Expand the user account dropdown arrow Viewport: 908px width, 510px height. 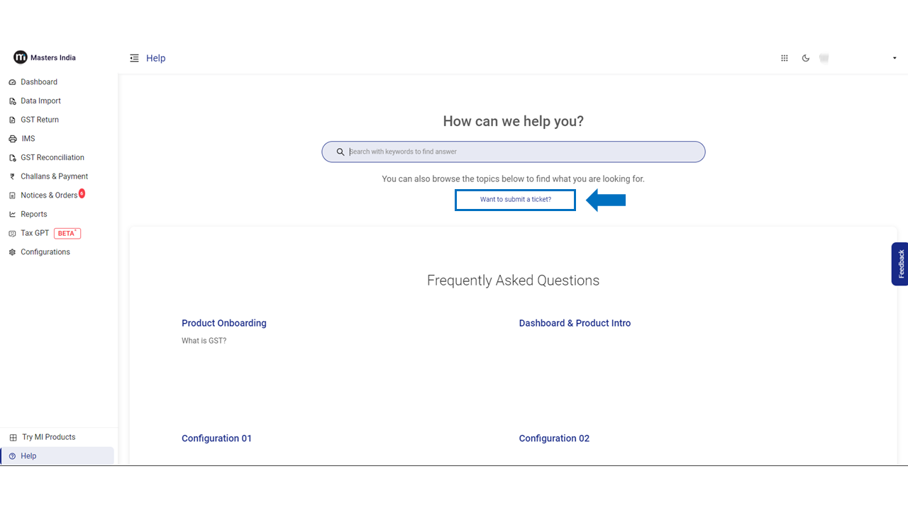click(895, 58)
